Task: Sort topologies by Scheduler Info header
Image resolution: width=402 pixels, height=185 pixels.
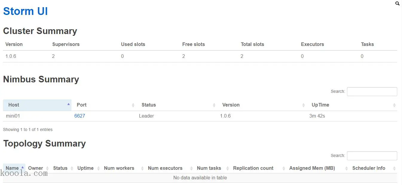Action: pos(369,168)
